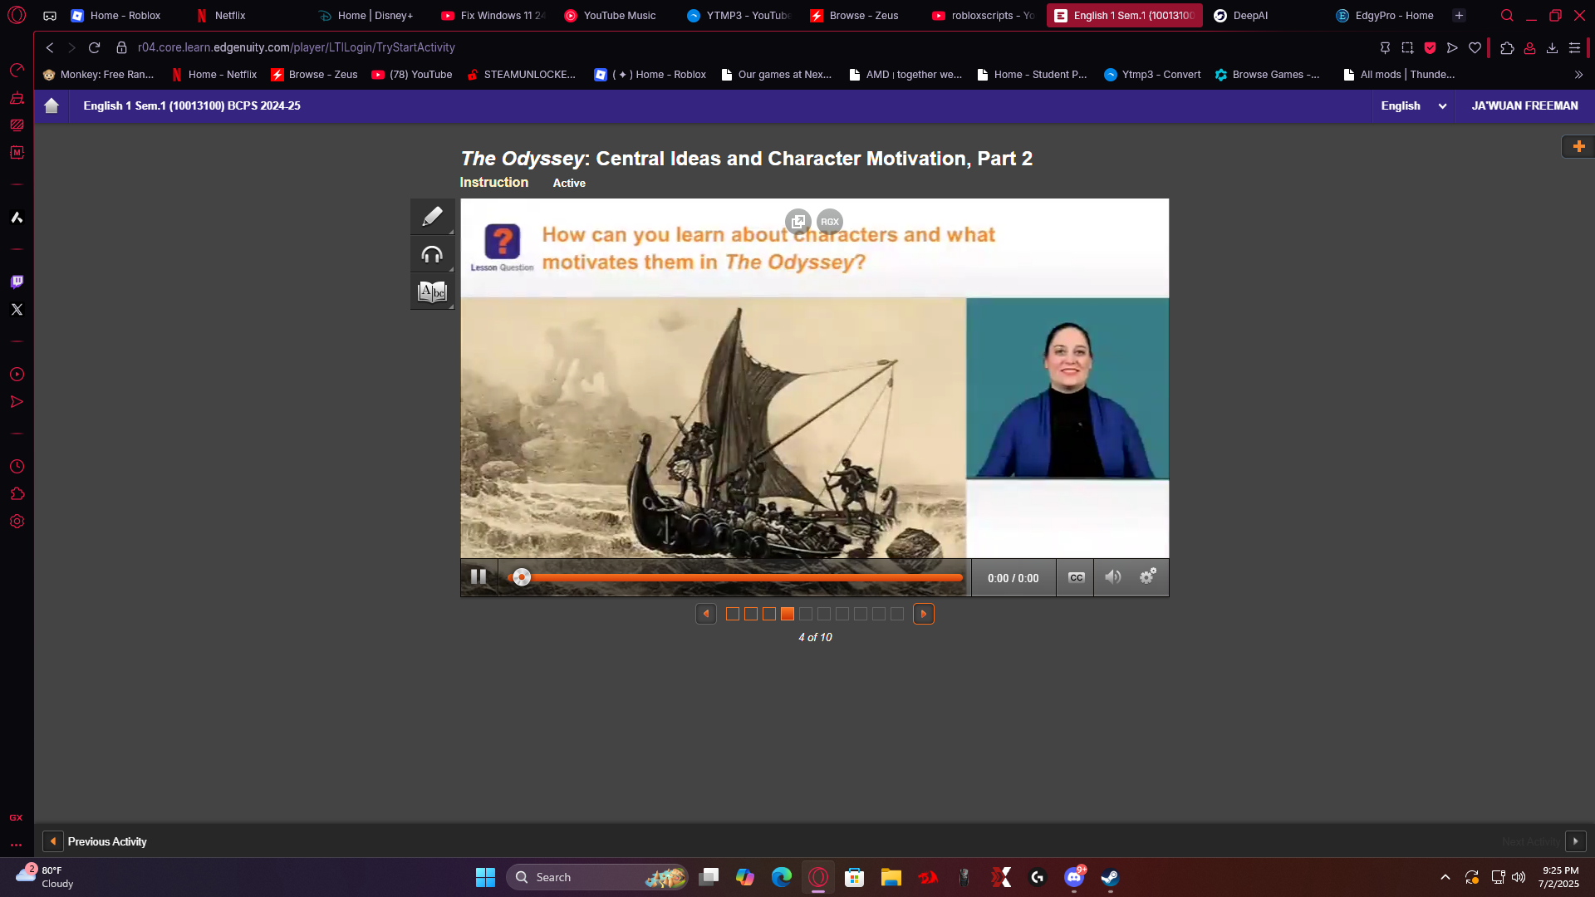This screenshot has height=897, width=1595.
Task: Open Windows Start menu
Action: pyautogui.click(x=485, y=877)
